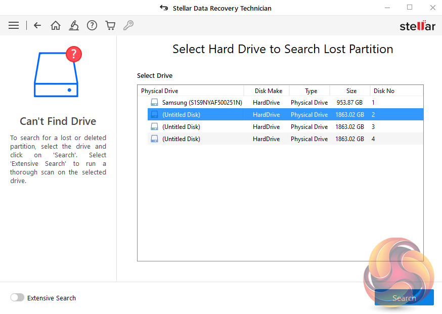Sort by Size column header
This screenshot has width=442, height=314.
pyautogui.click(x=351, y=91)
